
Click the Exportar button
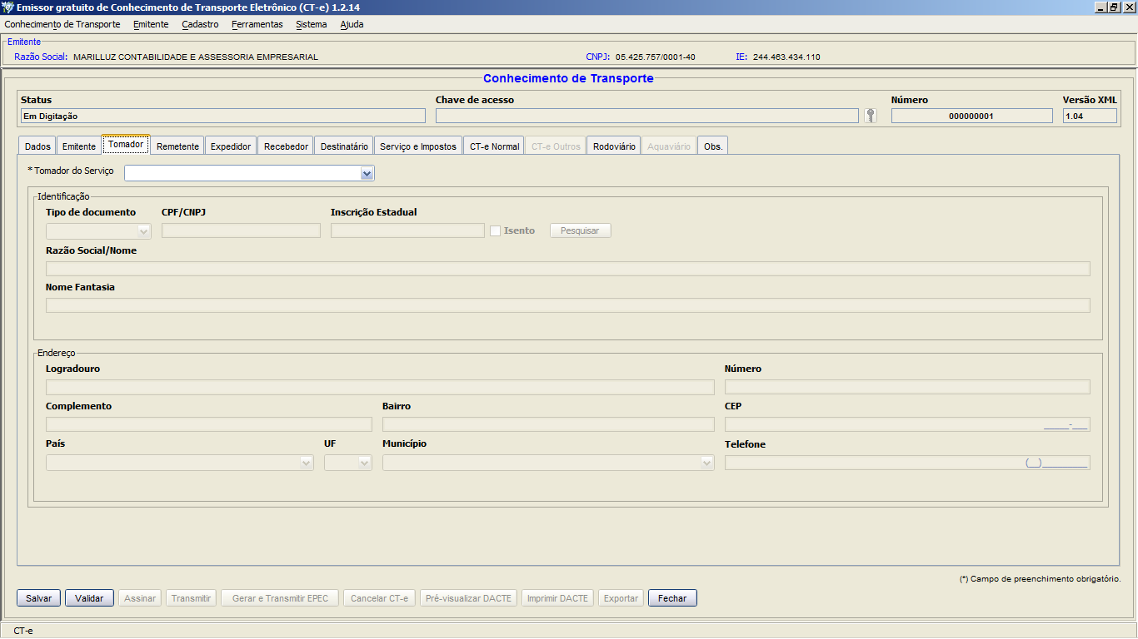click(x=621, y=598)
